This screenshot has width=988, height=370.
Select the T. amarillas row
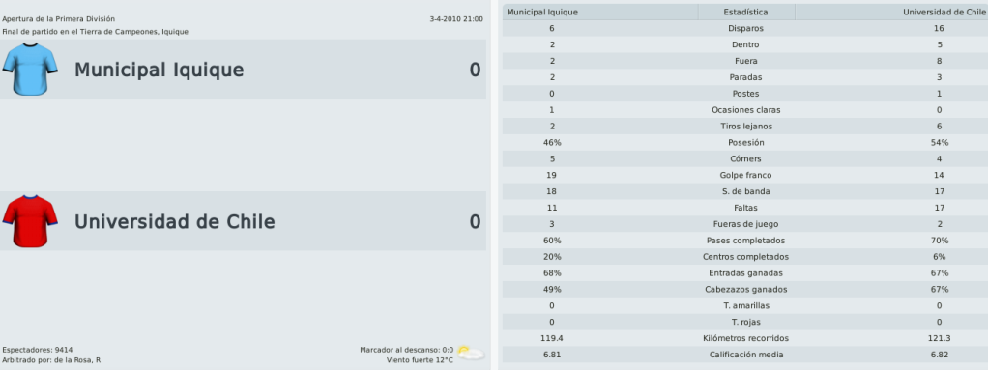pyautogui.click(x=744, y=306)
